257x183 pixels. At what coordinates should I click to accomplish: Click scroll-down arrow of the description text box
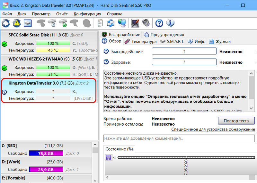252,108
